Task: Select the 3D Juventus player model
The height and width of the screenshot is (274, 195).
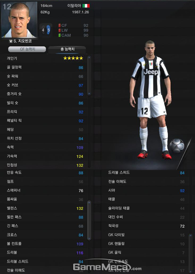Action: [x=150, y=100]
